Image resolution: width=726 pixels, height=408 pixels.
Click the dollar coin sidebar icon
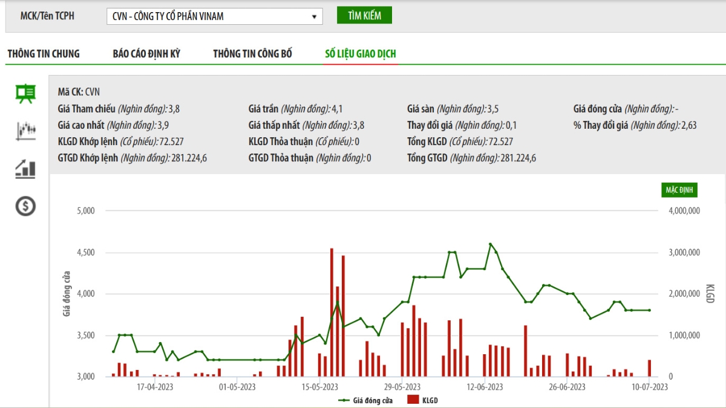tap(25, 207)
